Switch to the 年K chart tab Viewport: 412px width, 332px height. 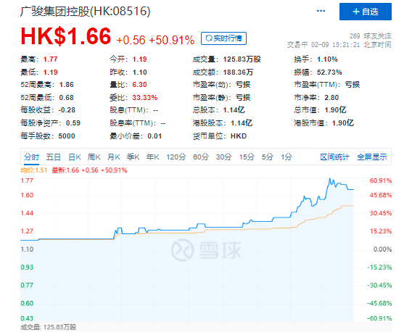[x=152, y=157]
